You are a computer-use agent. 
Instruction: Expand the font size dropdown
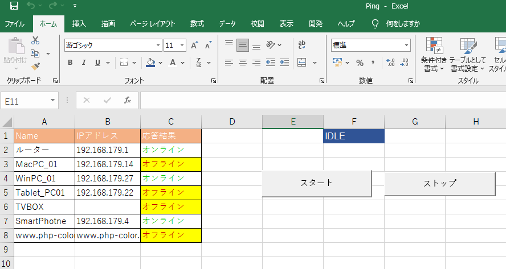pyautogui.click(x=182, y=45)
